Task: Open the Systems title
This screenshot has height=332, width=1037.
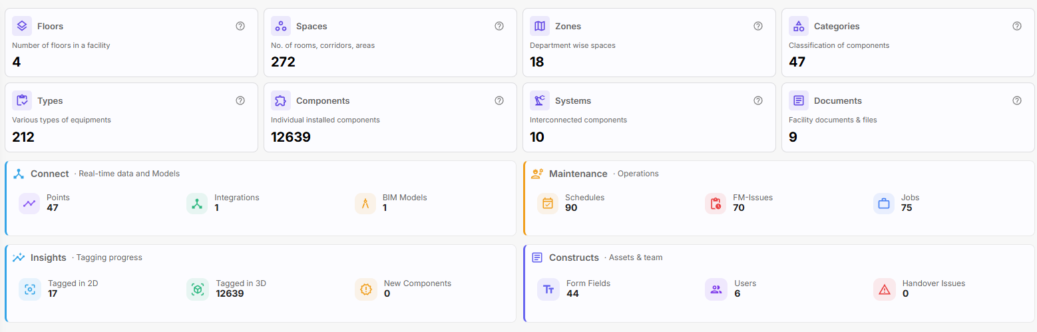Action: (573, 100)
